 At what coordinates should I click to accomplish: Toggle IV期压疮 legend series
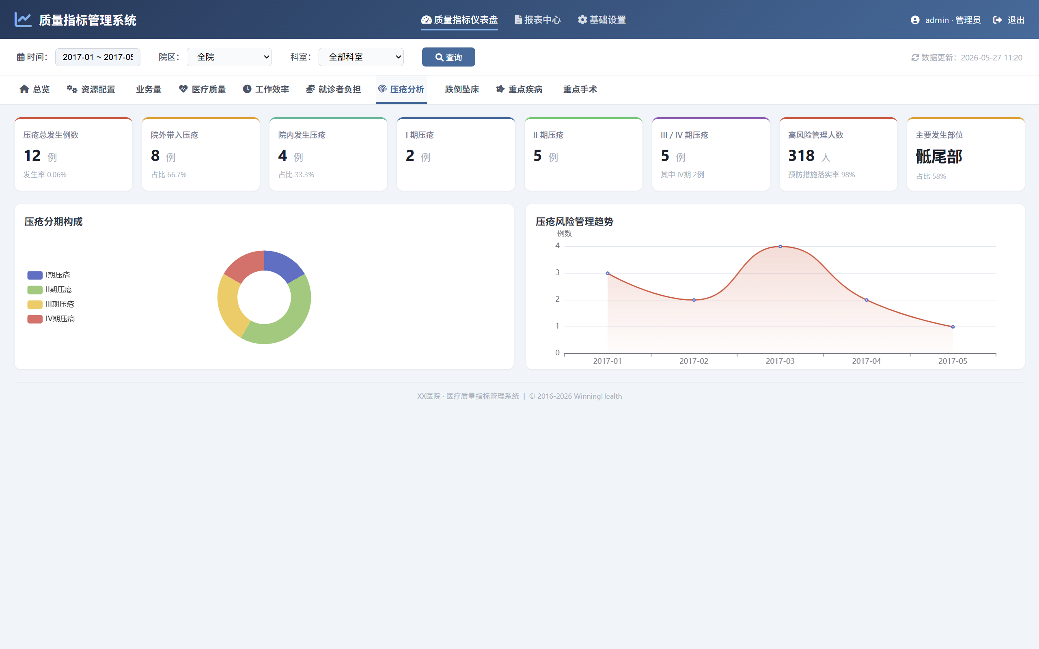pyautogui.click(x=51, y=319)
